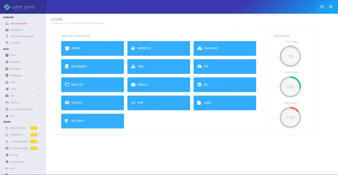Viewport: 338px width, 175px height.
Task: Click the Databases stack icon in sidebar
Action: (7, 75)
